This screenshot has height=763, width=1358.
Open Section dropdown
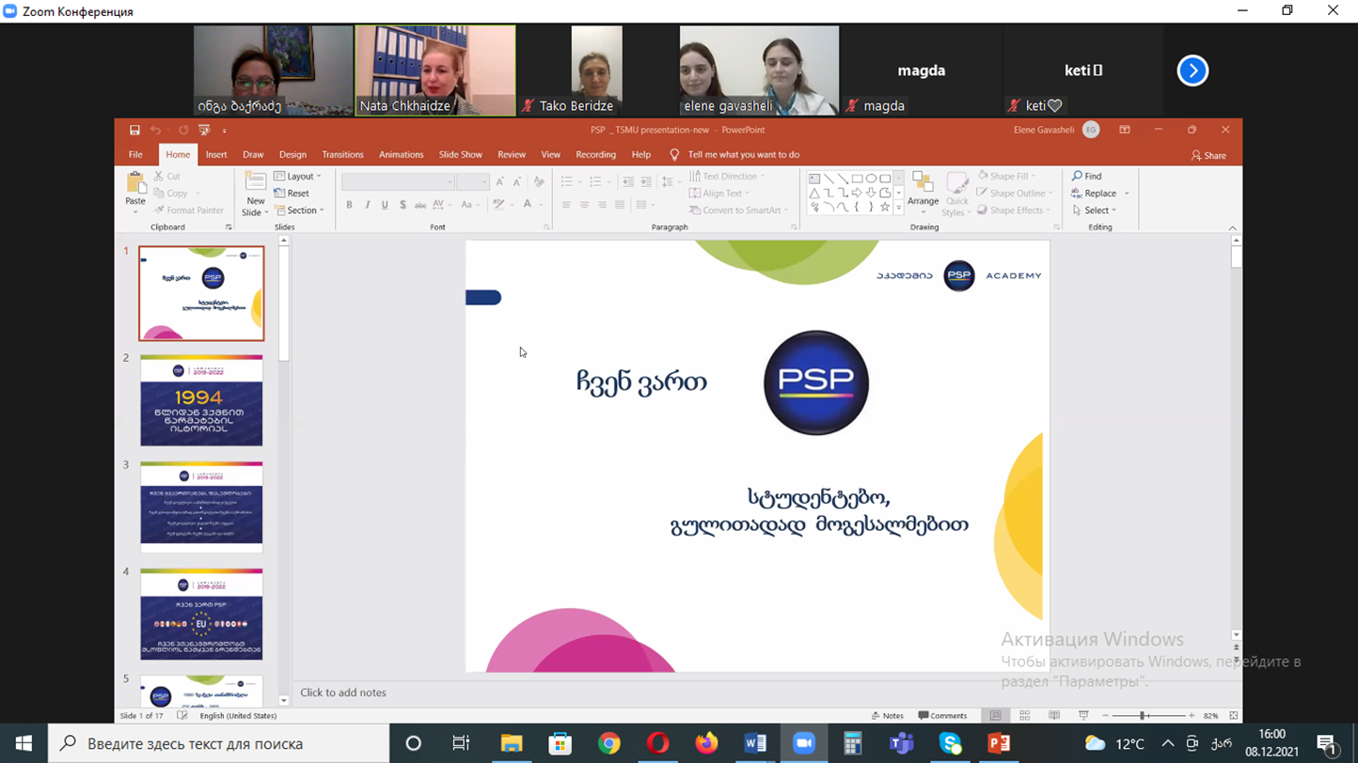tap(299, 210)
